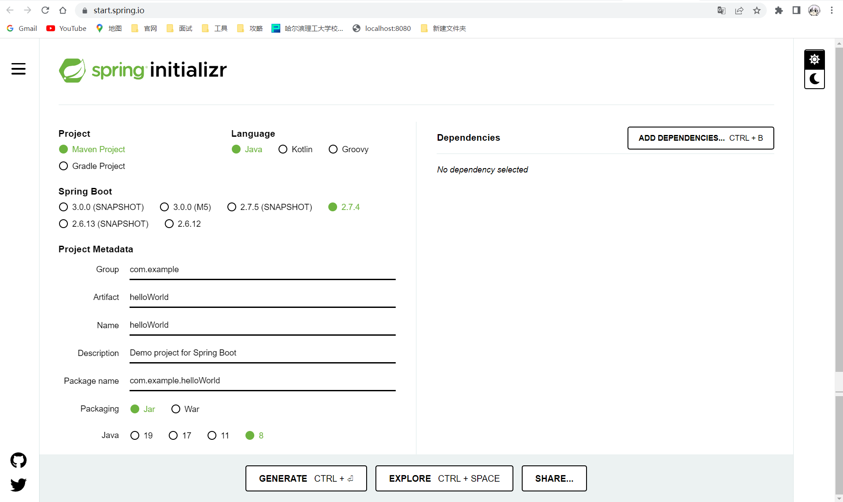The image size is (843, 502).
Task: Expand the 官网 bookmark folder
Action: pos(144,28)
